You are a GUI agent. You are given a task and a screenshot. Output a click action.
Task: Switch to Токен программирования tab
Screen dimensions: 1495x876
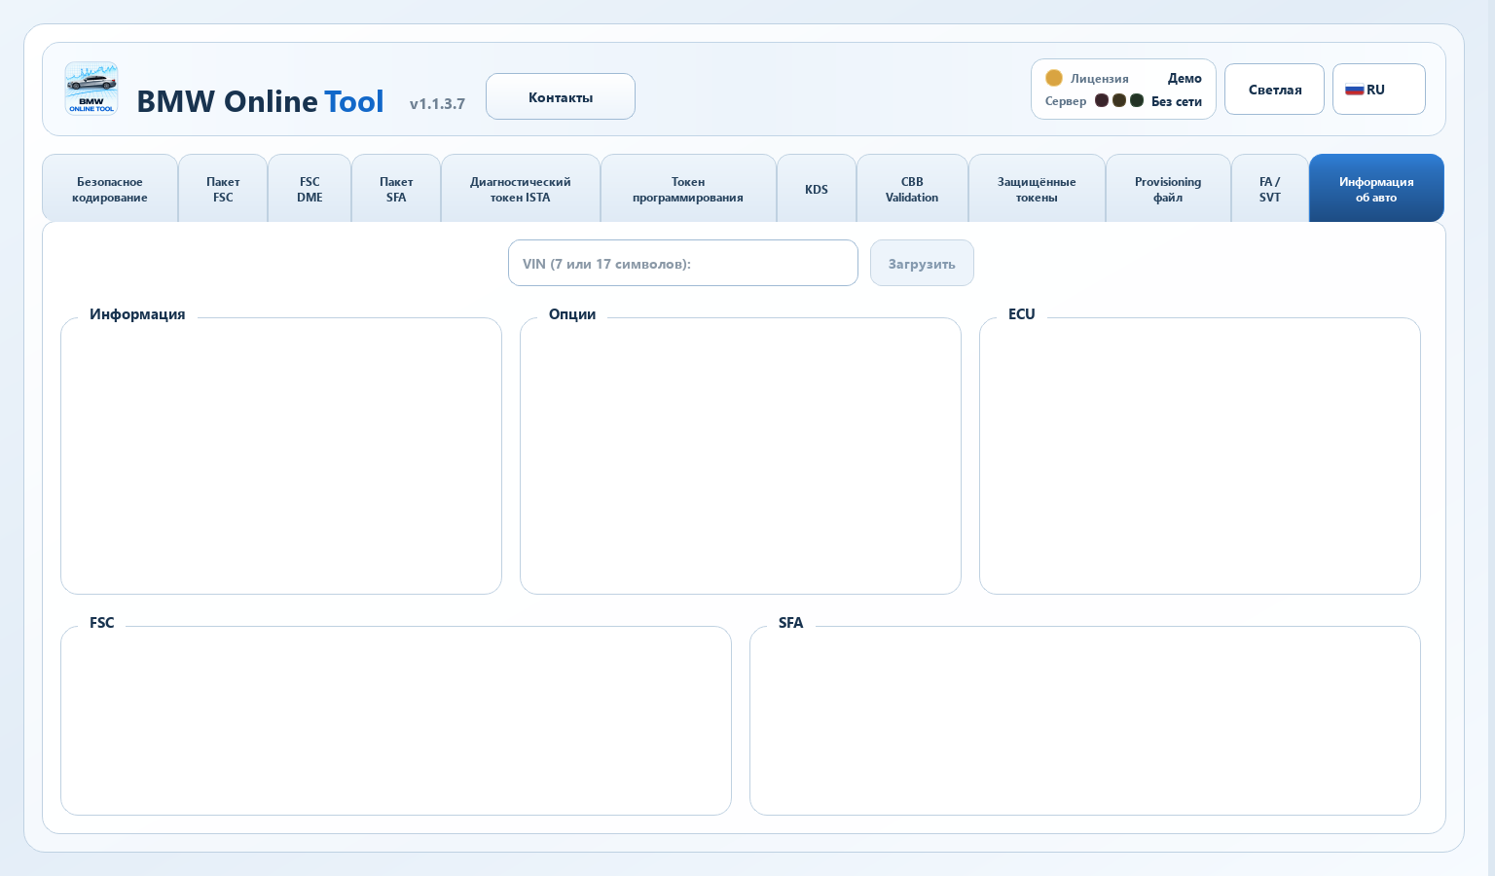[x=688, y=189]
